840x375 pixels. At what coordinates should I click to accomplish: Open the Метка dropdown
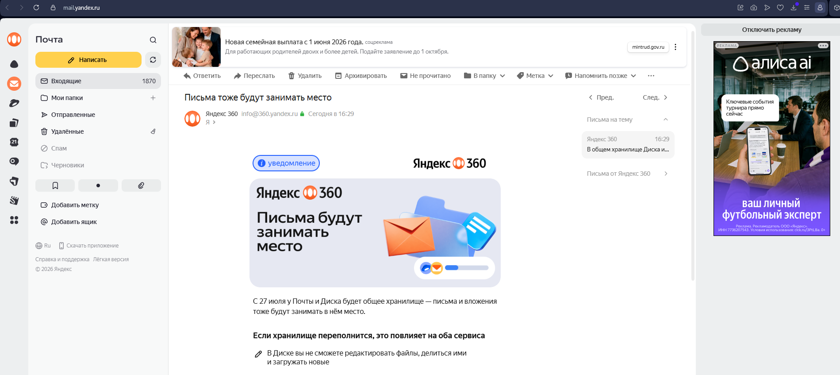point(535,76)
